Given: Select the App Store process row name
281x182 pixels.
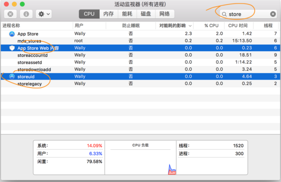Looking at the screenshot, I should [28, 34].
